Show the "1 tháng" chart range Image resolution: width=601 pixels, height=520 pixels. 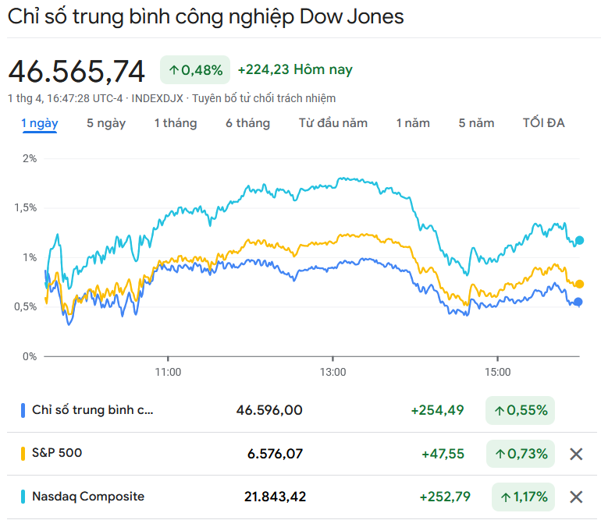[175, 123]
